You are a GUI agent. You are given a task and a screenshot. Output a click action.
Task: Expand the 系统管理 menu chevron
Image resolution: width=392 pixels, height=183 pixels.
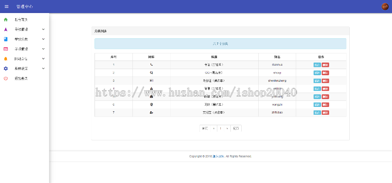pos(43,30)
